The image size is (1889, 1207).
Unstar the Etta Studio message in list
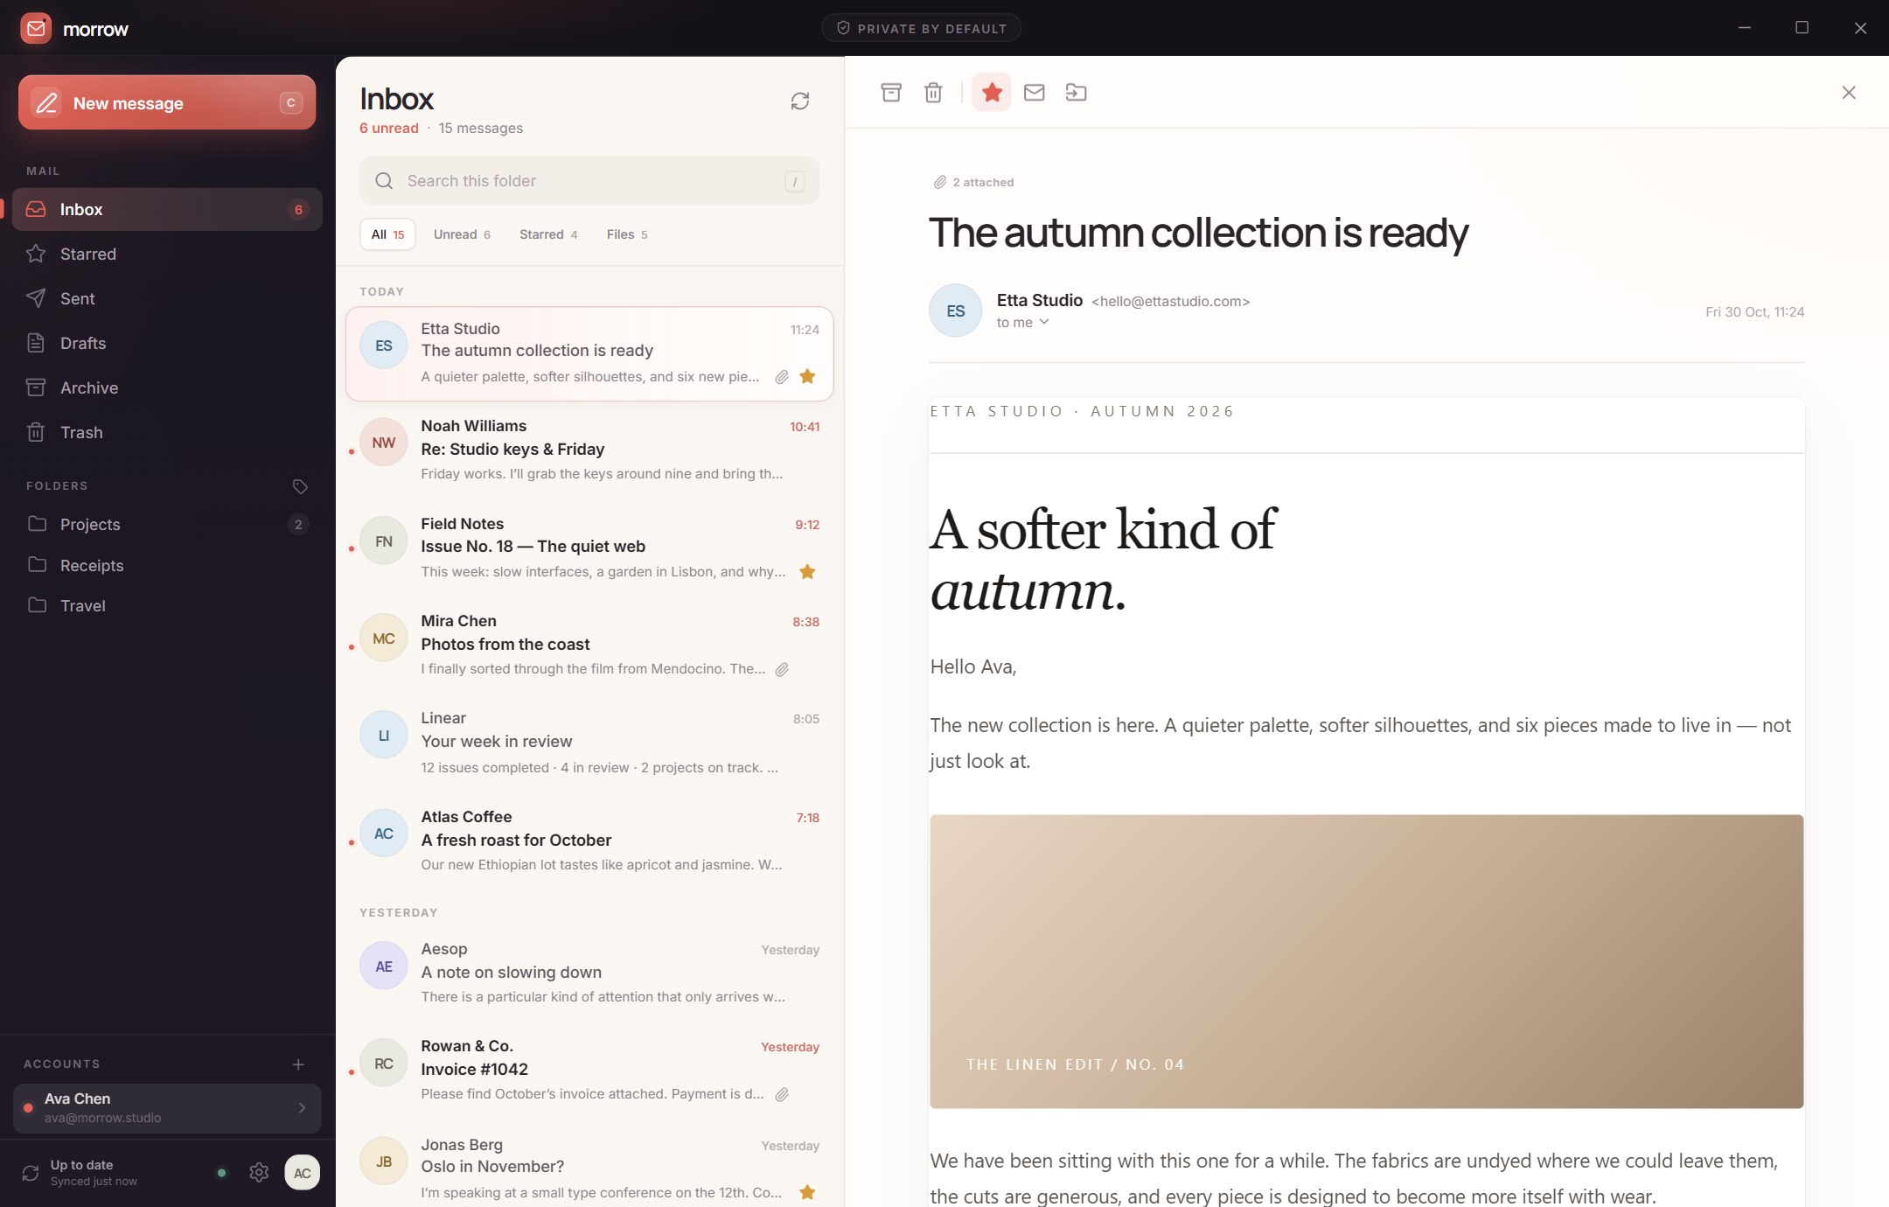point(807,377)
